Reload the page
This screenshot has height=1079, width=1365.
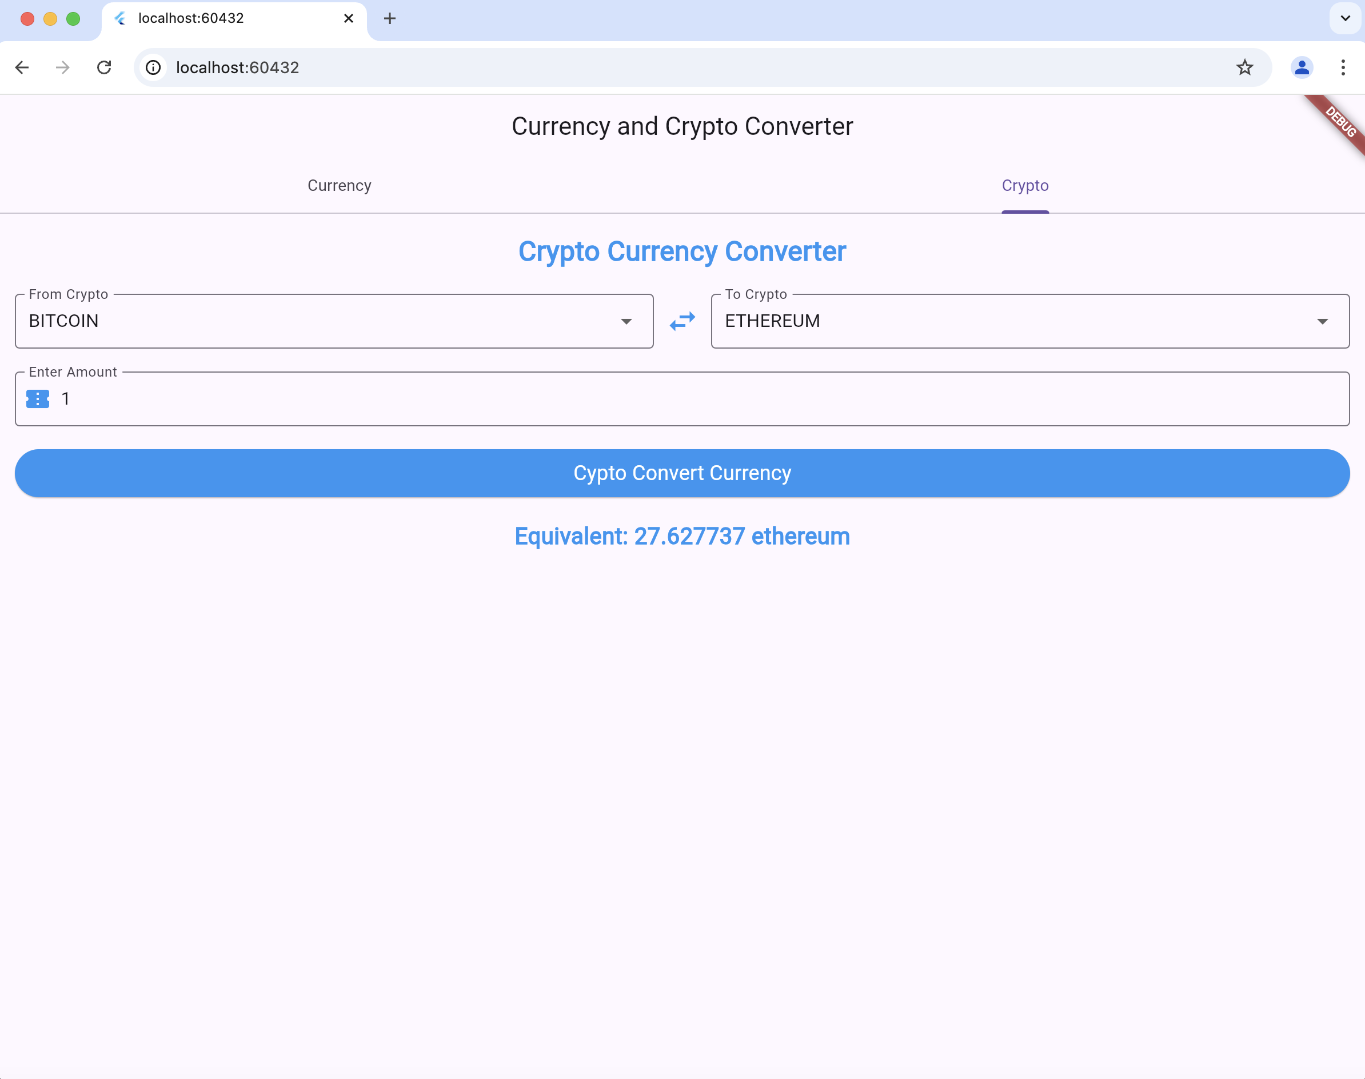(104, 67)
